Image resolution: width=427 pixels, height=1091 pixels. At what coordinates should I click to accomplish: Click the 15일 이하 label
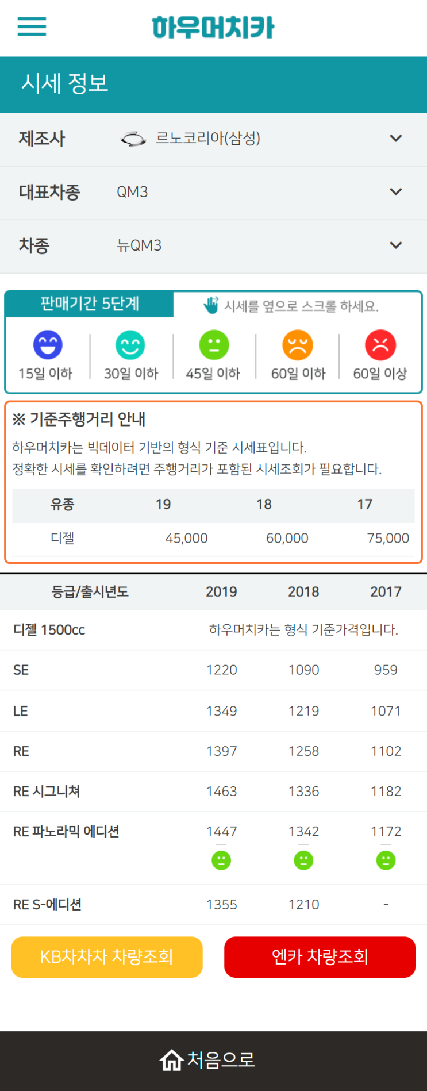pos(45,374)
